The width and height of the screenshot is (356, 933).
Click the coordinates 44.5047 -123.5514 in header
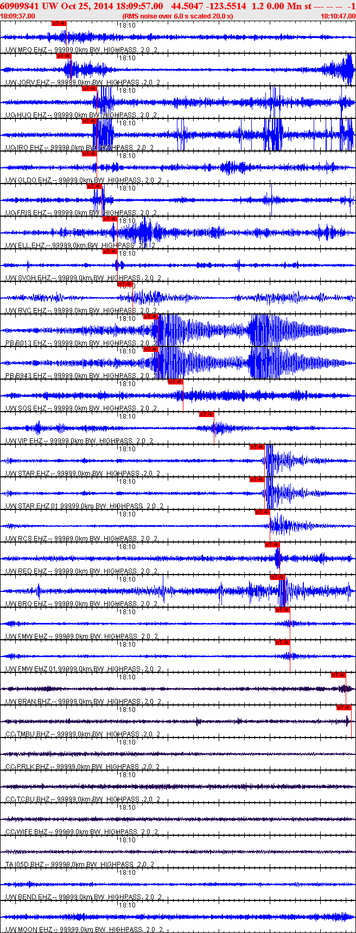[208, 6]
